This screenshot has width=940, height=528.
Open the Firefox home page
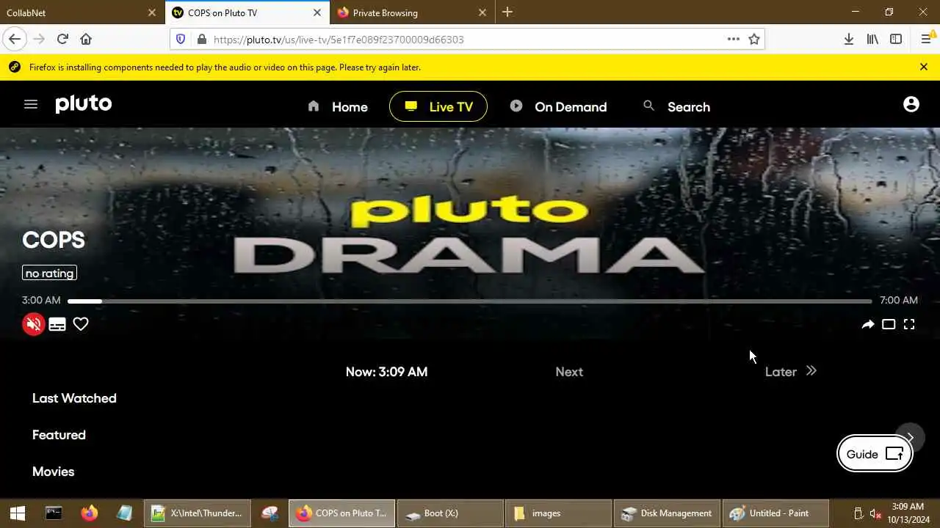[x=86, y=39]
